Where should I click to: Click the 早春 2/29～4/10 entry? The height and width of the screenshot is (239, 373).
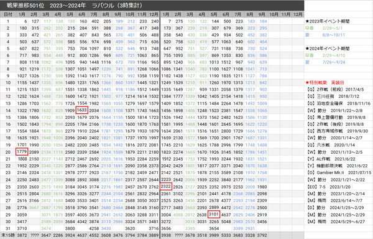(325, 55)
